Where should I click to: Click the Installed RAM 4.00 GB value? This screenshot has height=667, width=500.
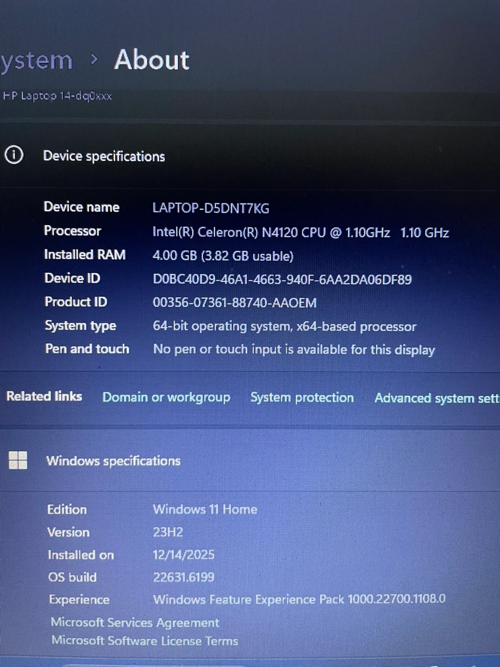pyautogui.click(x=223, y=256)
